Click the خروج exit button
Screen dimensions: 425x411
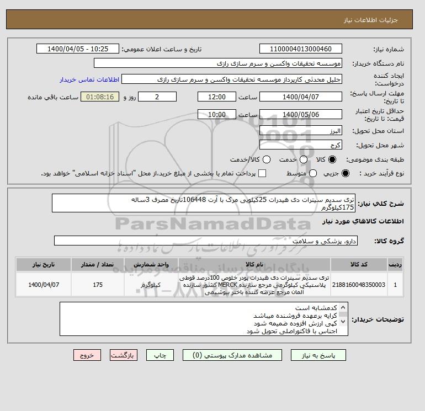pyautogui.click(x=87, y=355)
